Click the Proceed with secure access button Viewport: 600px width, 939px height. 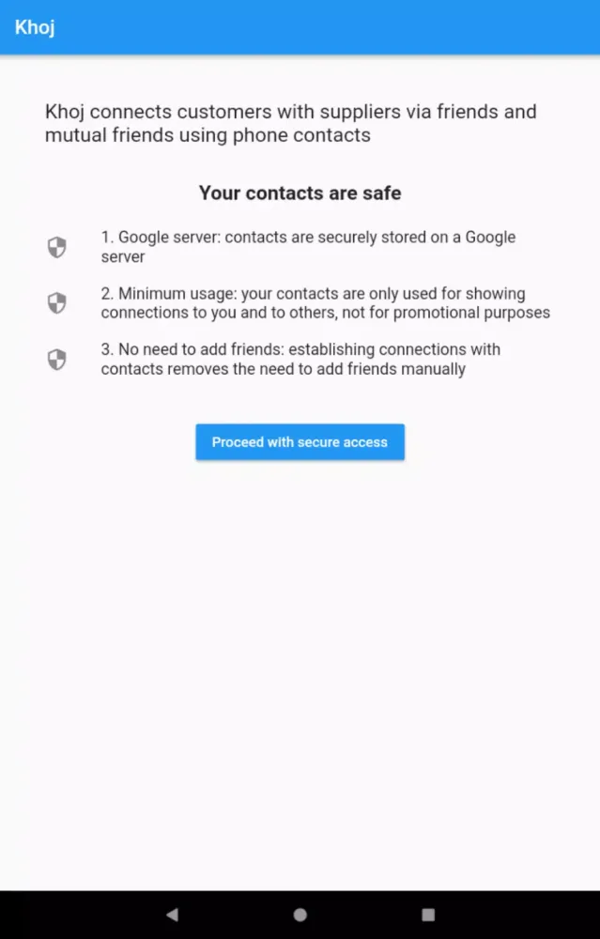coord(300,442)
